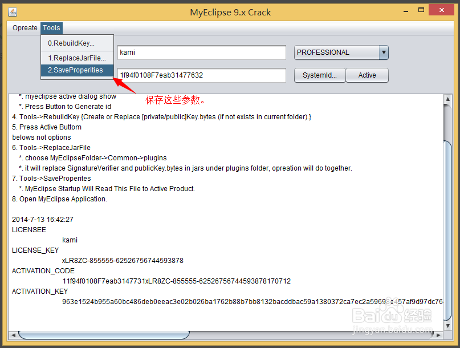Image resolution: width=460 pixels, height=348 pixels.
Task: Click the SystemId... button
Action: tap(319, 75)
